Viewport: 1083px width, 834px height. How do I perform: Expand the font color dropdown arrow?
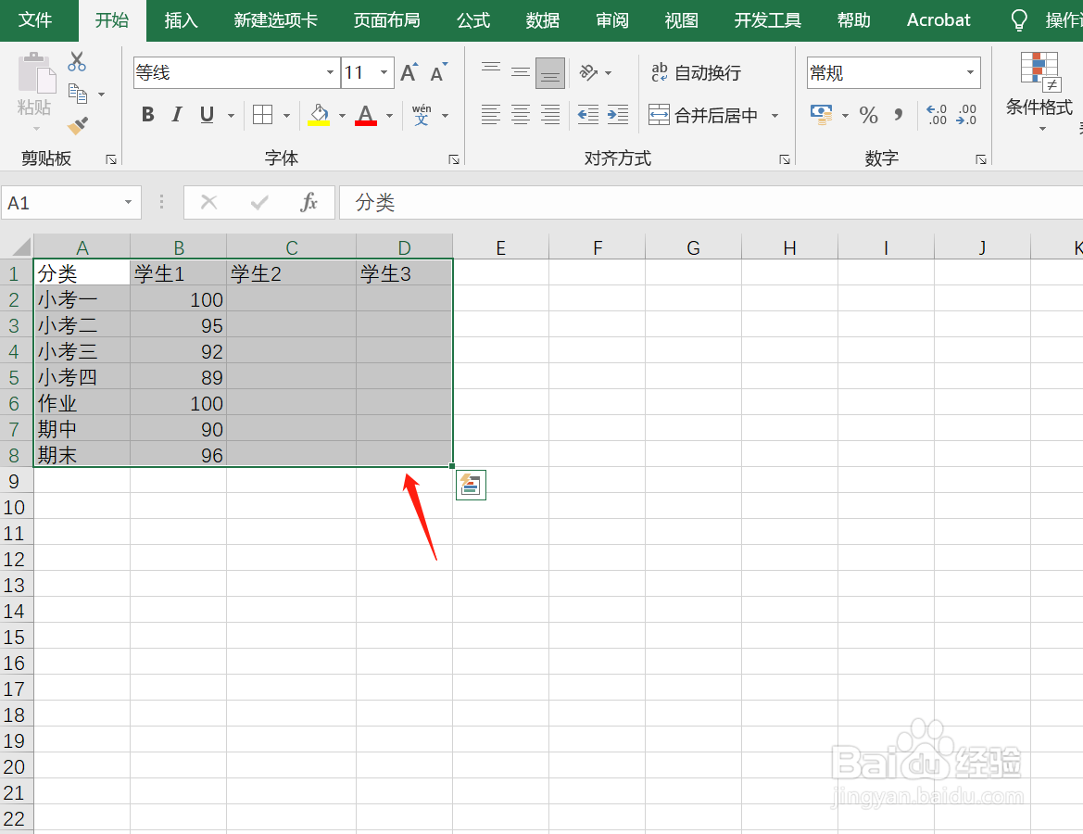[389, 116]
